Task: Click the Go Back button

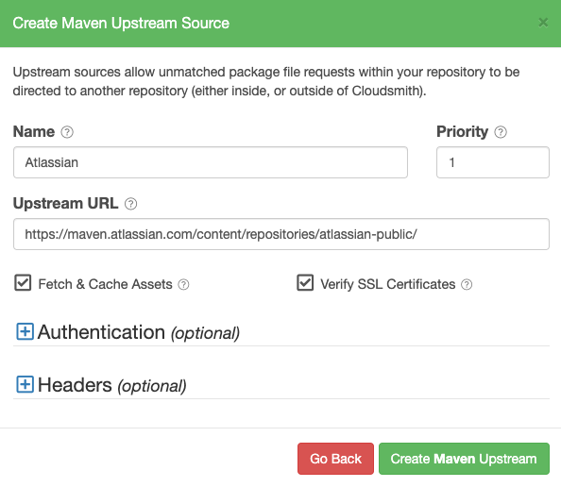Action: [x=335, y=459]
